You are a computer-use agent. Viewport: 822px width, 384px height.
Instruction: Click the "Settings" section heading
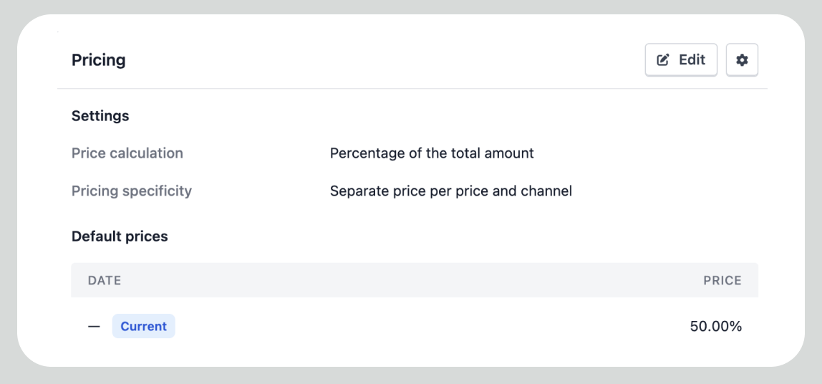point(100,116)
